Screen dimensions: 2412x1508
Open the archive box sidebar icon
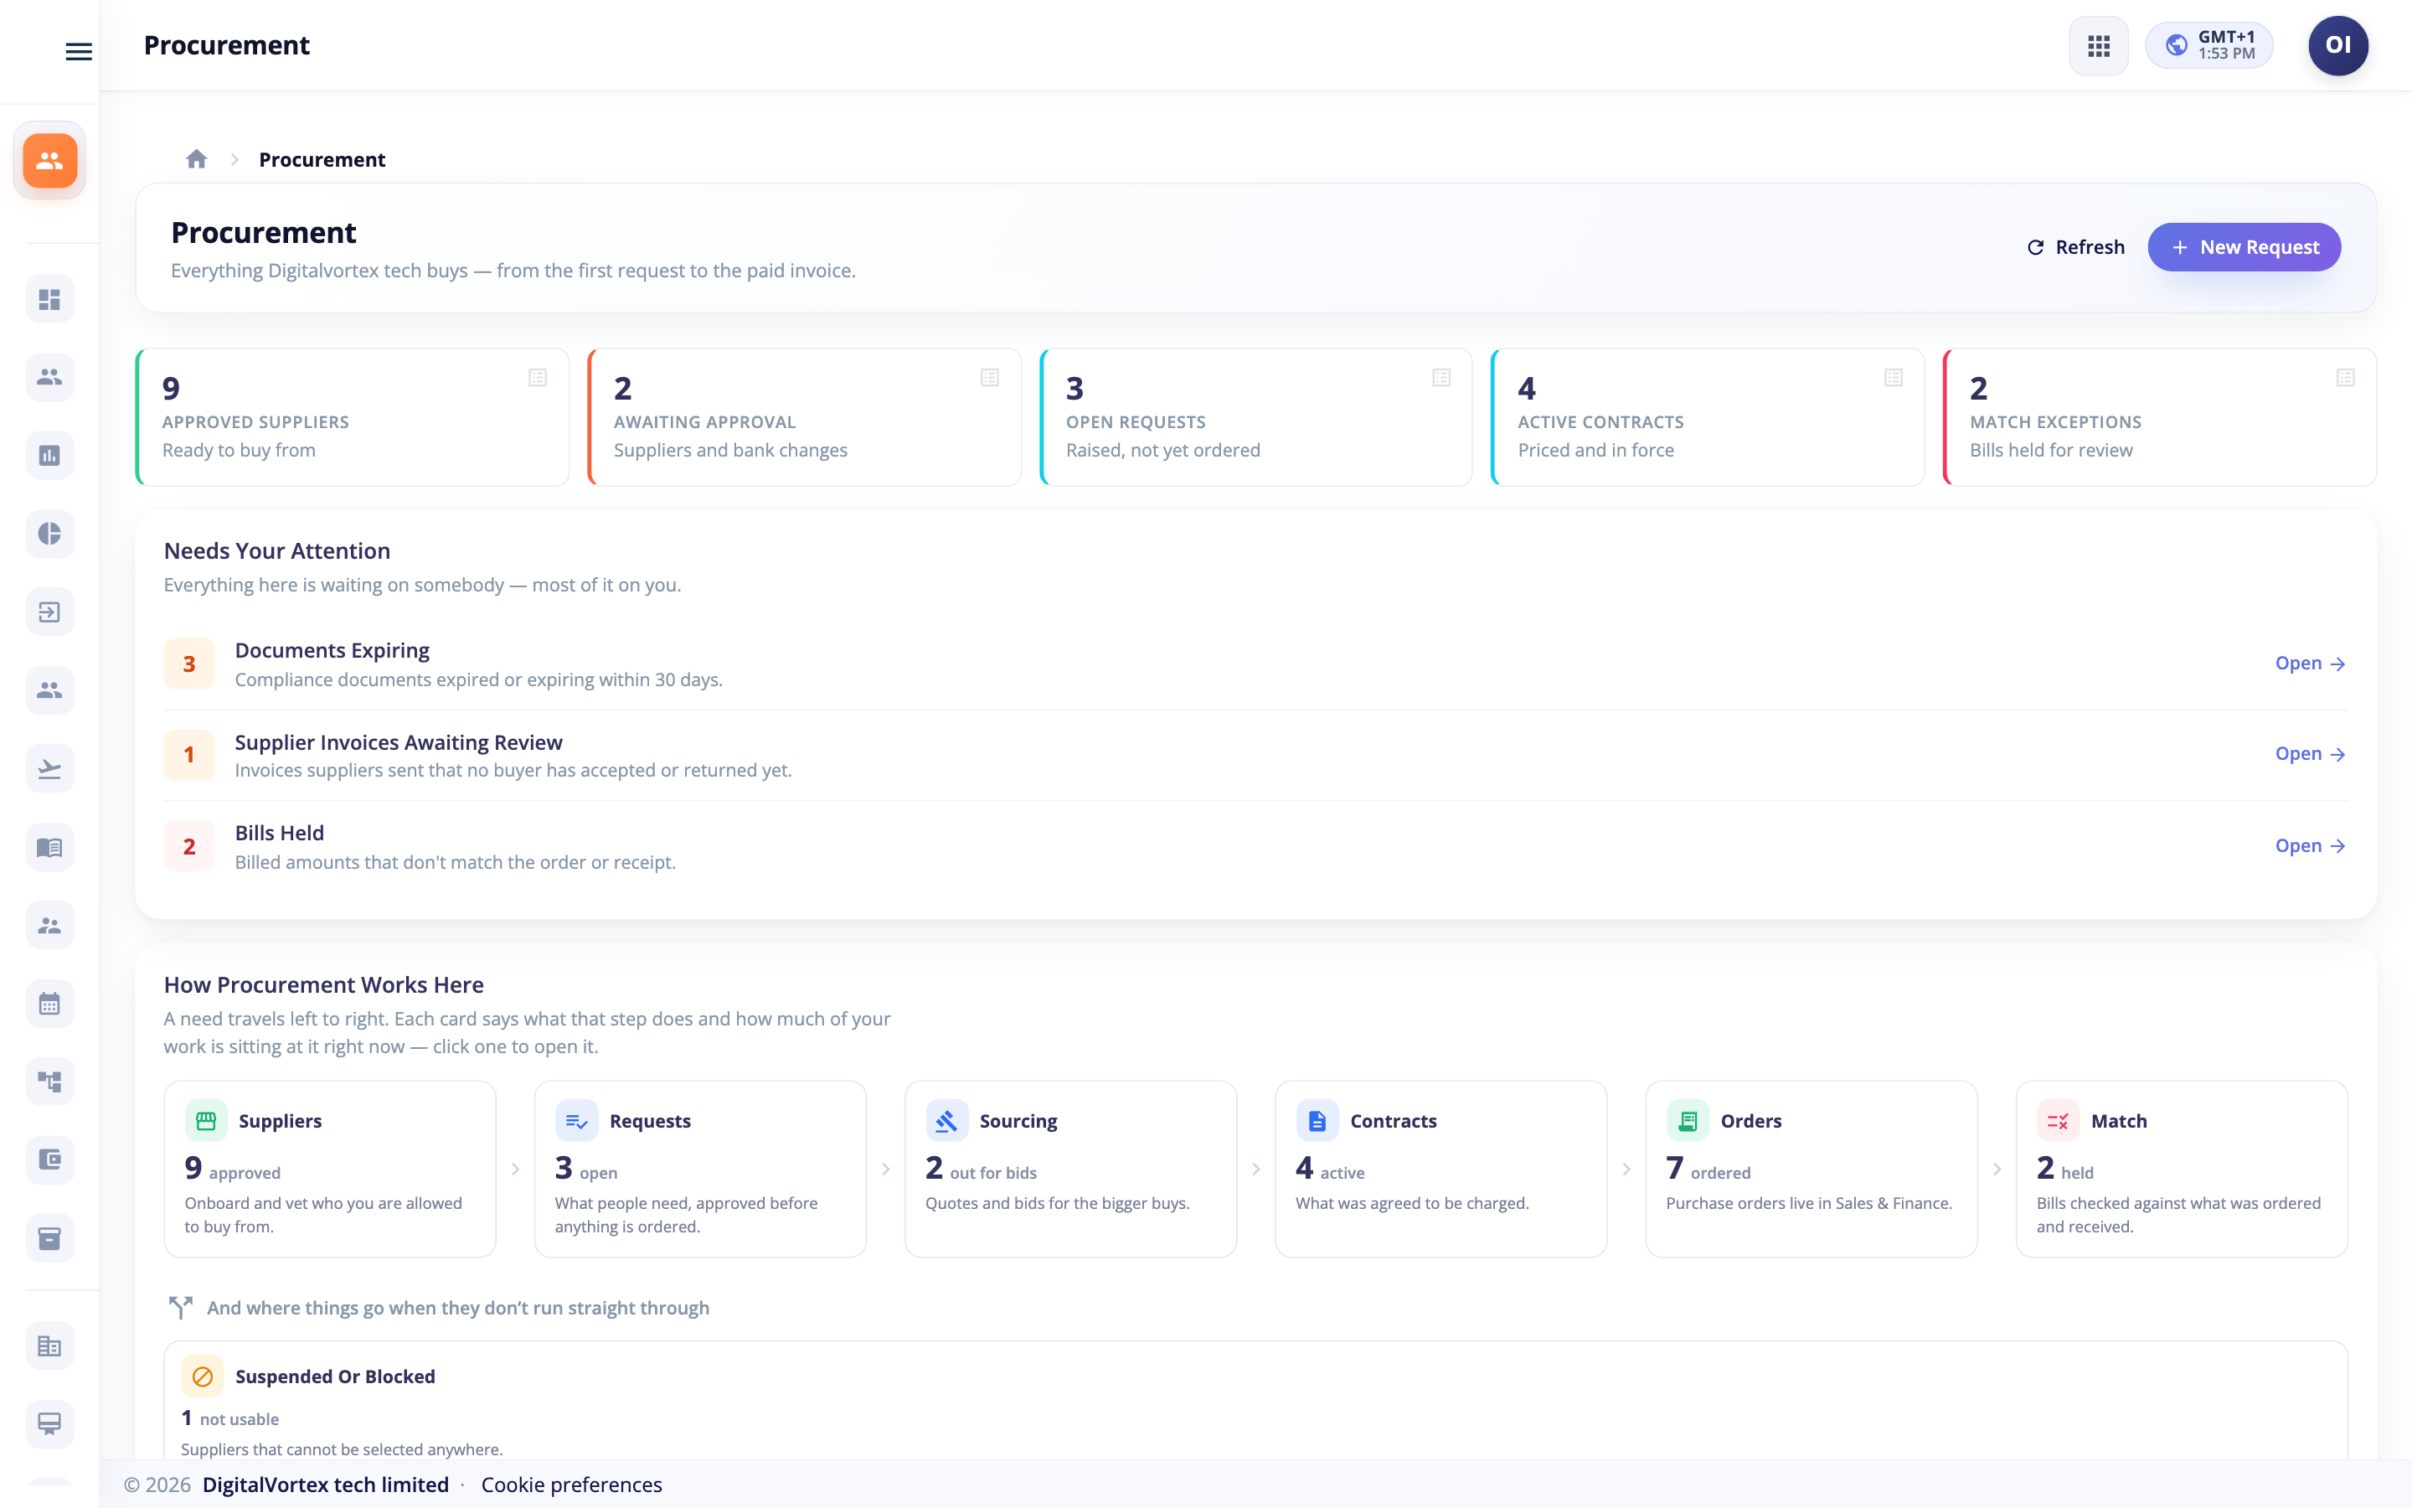tap(50, 1237)
